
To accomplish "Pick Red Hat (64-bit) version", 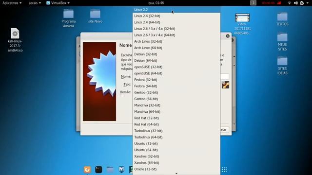I will coord(176,124).
